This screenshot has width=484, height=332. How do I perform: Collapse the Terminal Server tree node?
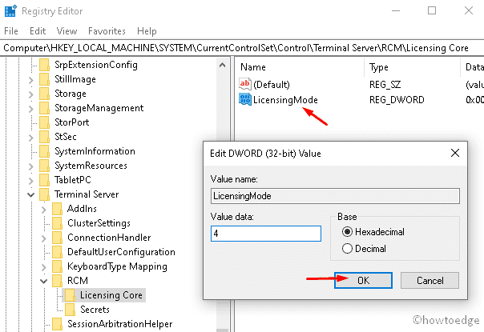click(x=30, y=194)
